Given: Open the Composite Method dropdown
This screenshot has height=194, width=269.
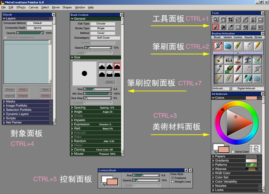Looking at the screenshot, I should (39, 23).
